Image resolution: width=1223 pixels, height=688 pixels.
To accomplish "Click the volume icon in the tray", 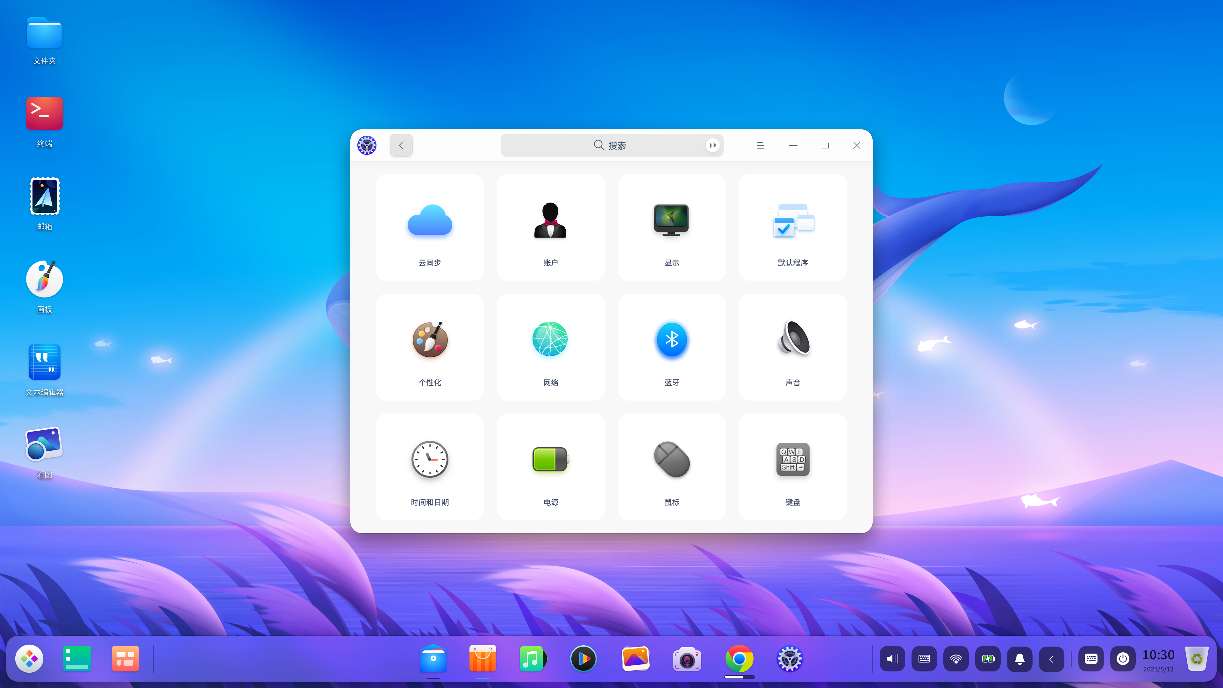I will (892, 659).
